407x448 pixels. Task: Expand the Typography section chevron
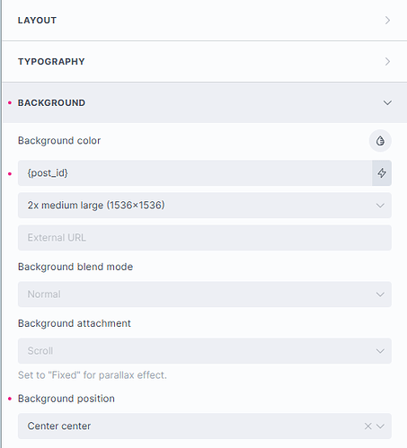387,62
